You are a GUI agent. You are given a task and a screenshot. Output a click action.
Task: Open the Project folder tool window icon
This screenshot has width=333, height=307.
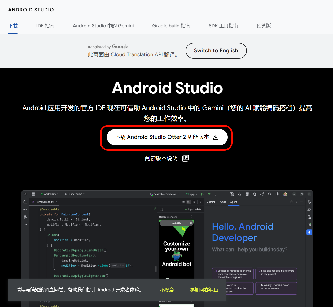[x=25, y=202]
